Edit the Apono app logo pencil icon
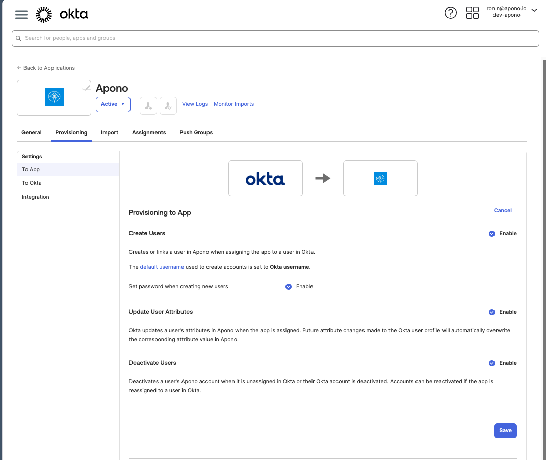This screenshot has height=460, width=546. tap(87, 87)
